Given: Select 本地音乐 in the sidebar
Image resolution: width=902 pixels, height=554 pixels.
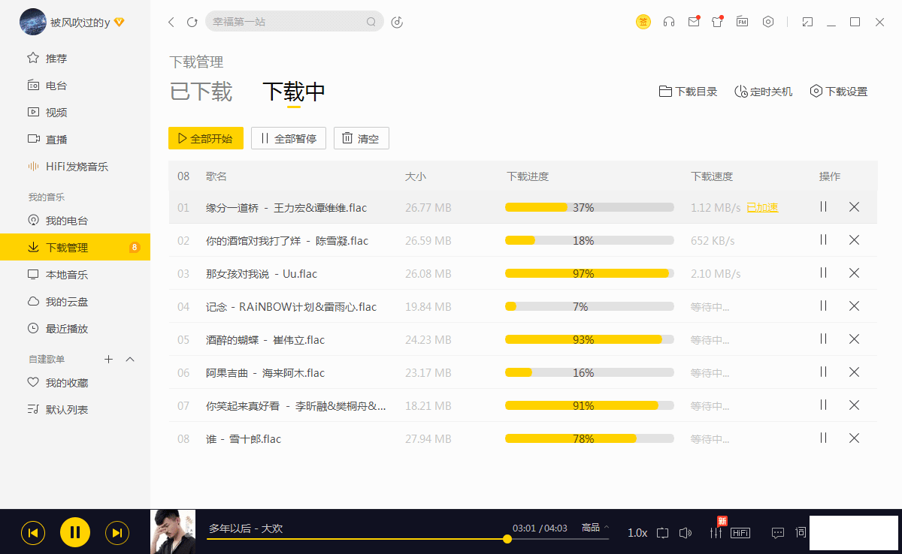Looking at the screenshot, I should point(67,275).
